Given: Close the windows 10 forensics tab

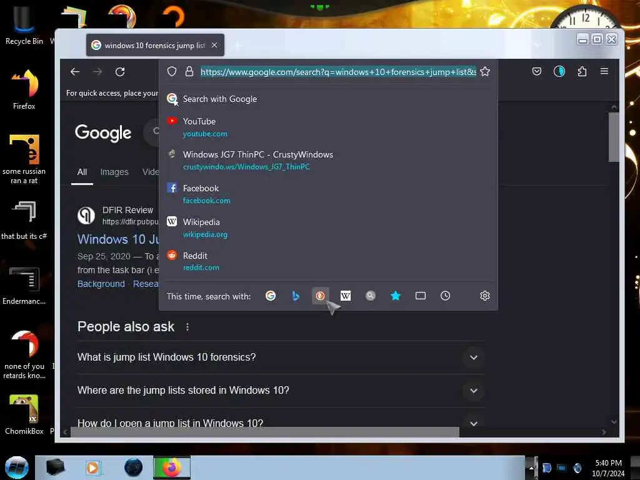Looking at the screenshot, I should tap(214, 45).
